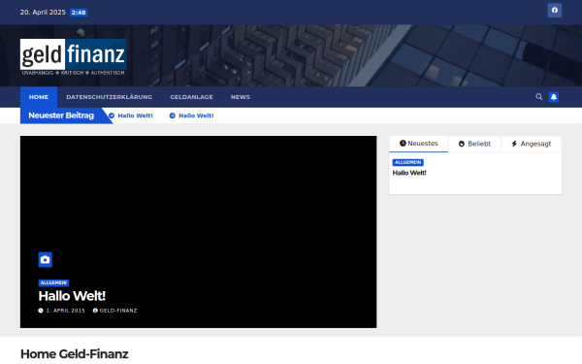582x364 pixels.
Task: Open the DATENSCHUTZERKLÄRUNG menu item
Action: (109, 97)
